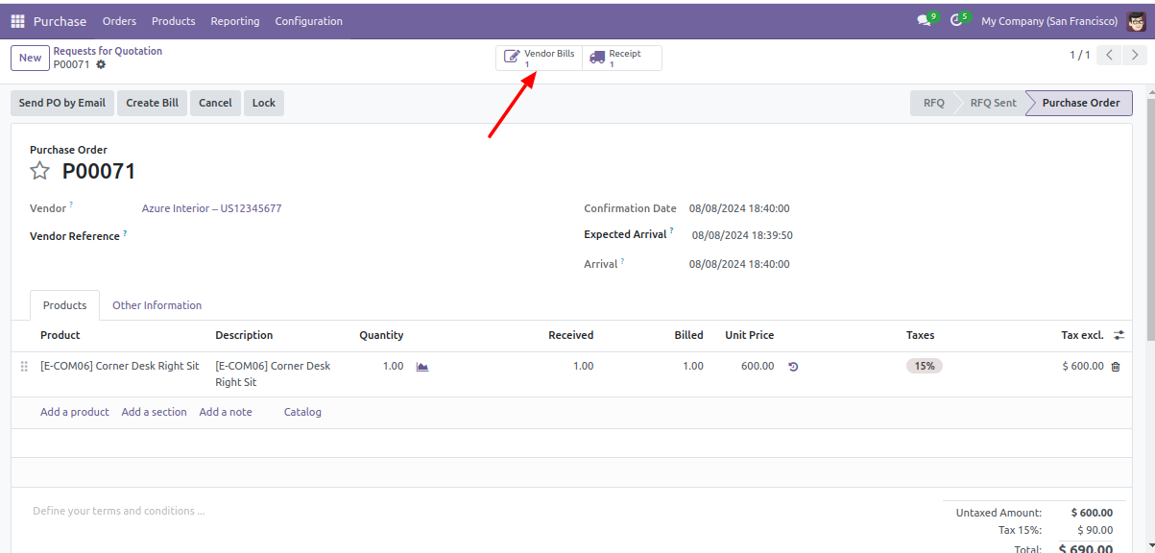Go to the previous record arrow
The image size is (1155, 553).
point(1110,56)
